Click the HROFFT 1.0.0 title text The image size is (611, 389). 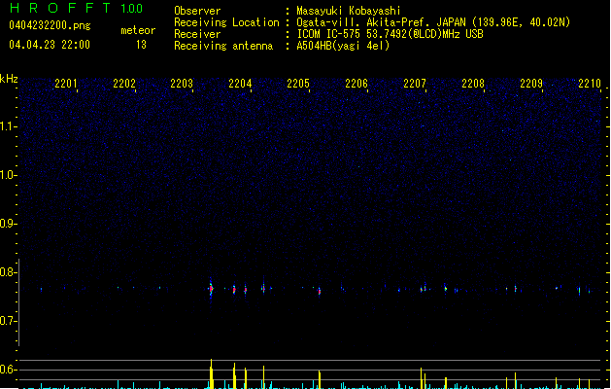[x=77, y=8]
